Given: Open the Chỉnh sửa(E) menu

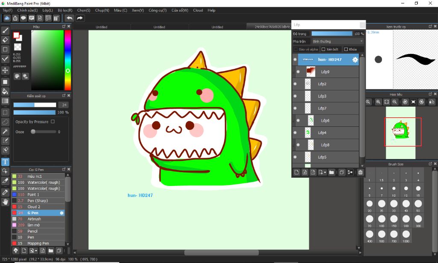Looking at the screenshot, I should (x=27, y=10).
